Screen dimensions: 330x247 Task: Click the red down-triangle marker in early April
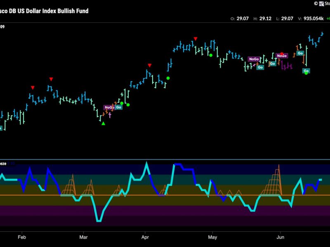tap(149, 65)
